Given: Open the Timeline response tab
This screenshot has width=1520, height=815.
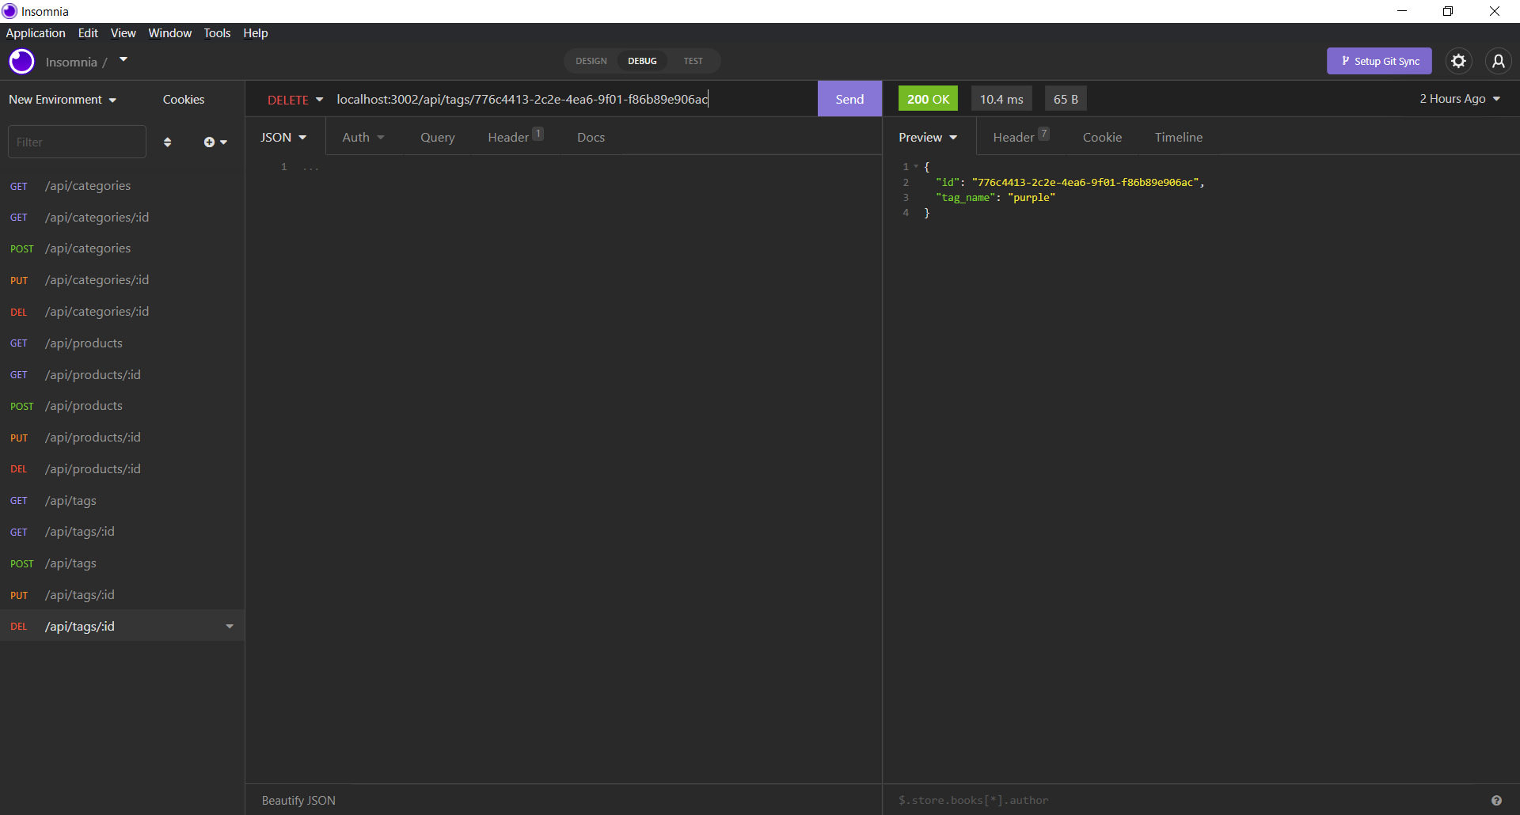Looking at the screenshot, I should pos(1178,137).
